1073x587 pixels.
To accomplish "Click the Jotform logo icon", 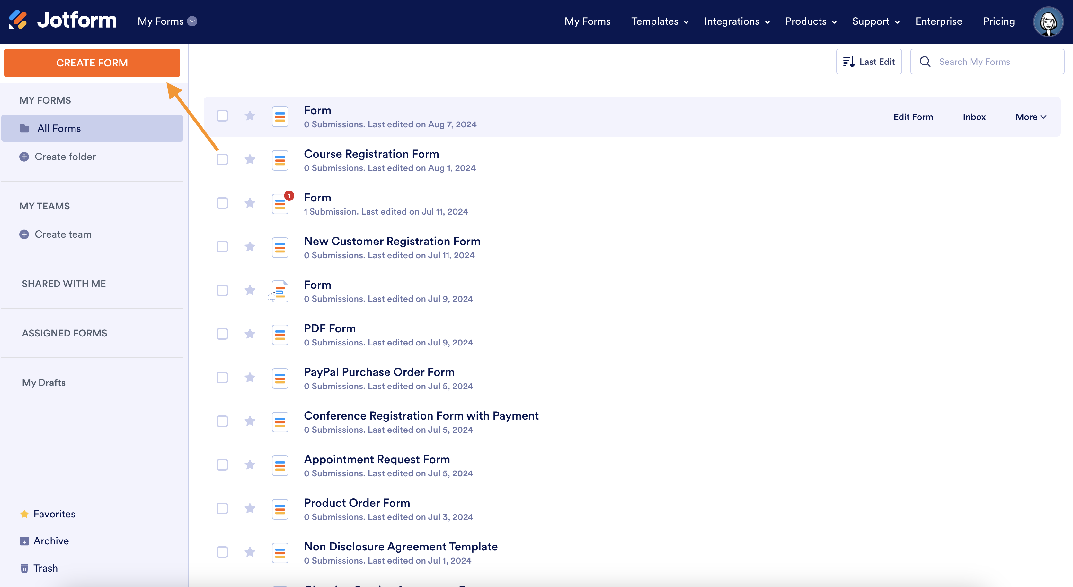I will pyautogui.click(x=18, y=20).
